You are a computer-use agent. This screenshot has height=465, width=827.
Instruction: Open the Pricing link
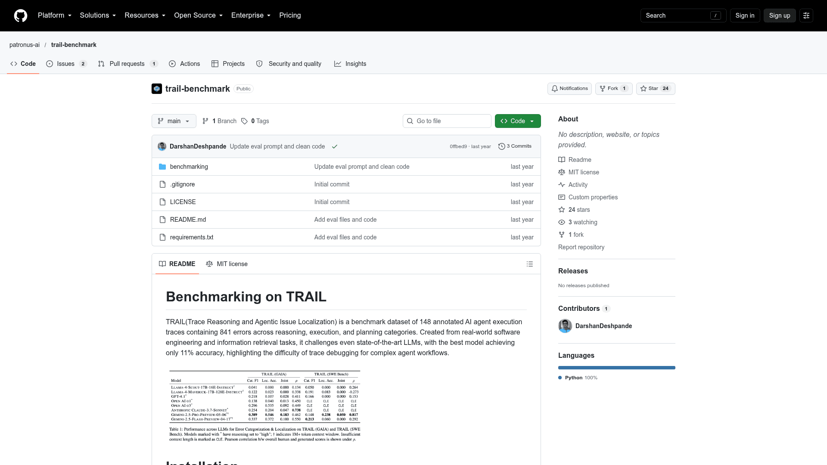tap(290, 15)
